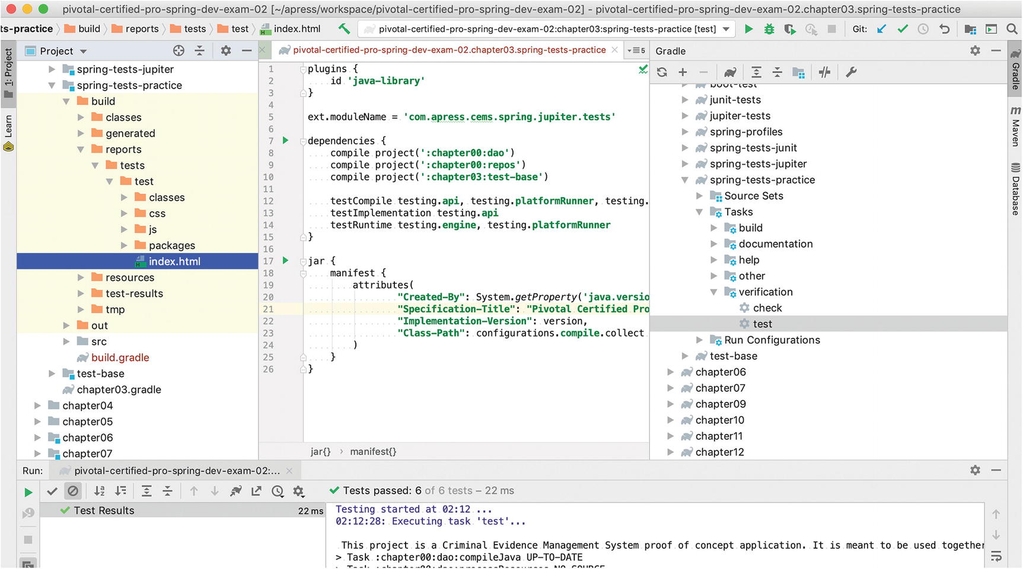Open Gradle panel gear settings
1023x569 pixels.
pyautogui.click(x=975, y=51)
